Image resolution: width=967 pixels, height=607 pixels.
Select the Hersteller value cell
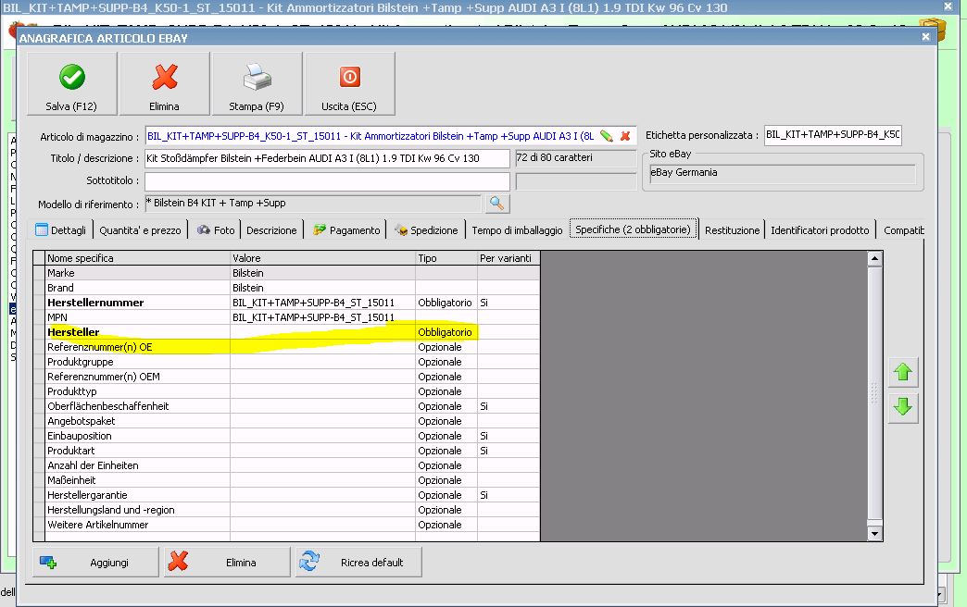pyautogui.click(x=322, y=332)
